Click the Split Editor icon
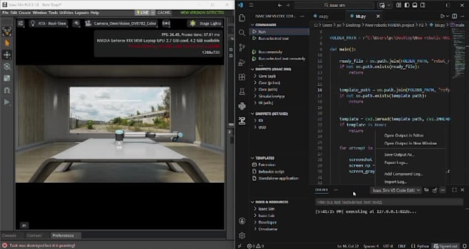The width and height of the screenshot is (469, 249). pyautogui.click(x=455, y=16)
